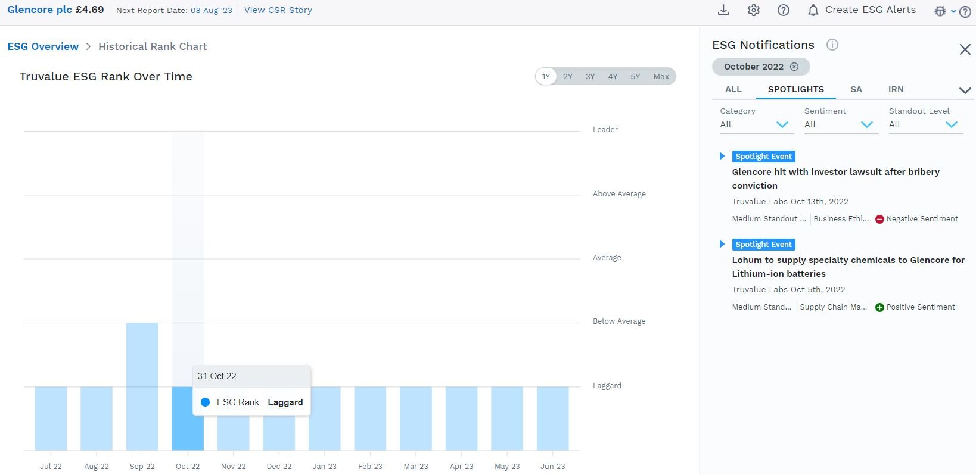Click the Jul 22 bar in chart
The image size is (976, 475).
coord(51,418)
